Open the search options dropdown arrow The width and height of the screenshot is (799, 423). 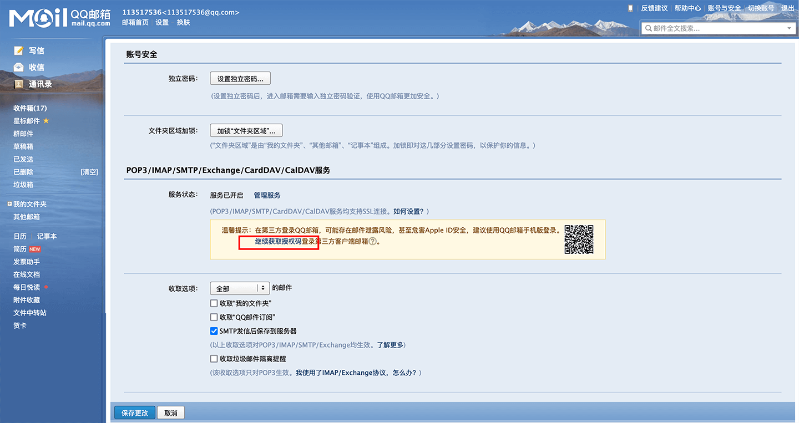pos(789,28)
